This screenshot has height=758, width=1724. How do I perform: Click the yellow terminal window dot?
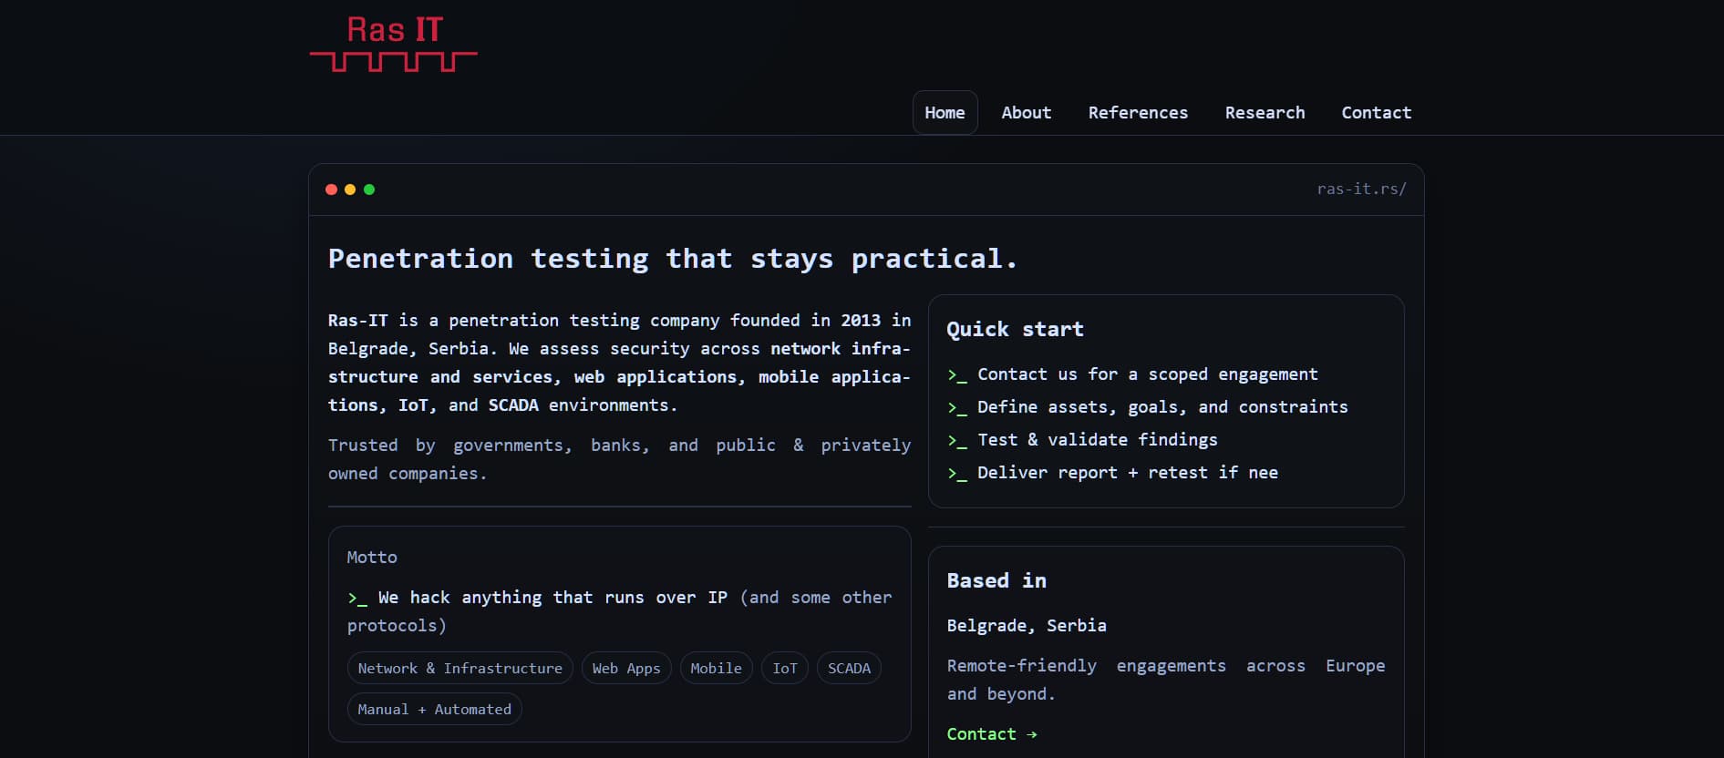(350, 189)
